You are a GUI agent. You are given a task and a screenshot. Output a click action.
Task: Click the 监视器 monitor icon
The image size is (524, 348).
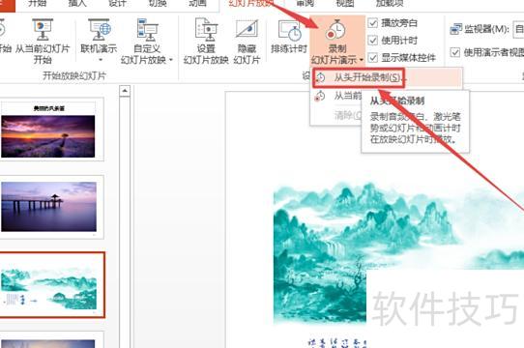coord(455,29)
